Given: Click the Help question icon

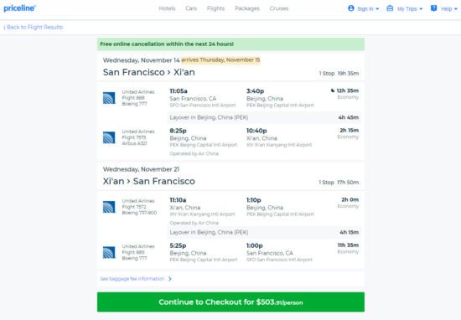Looking at the screenshot, I should (x=433, y=8).
